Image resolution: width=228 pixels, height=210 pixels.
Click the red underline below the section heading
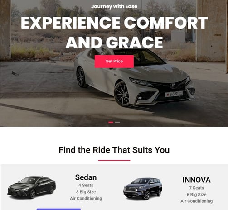coord(114,160)
